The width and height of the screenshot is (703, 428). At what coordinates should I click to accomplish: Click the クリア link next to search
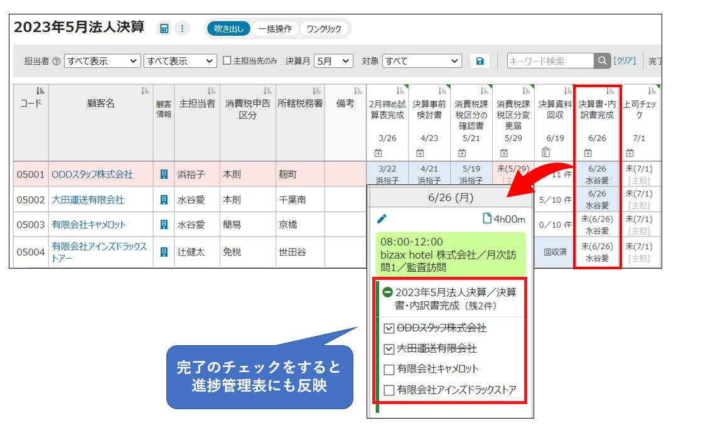(x=625, y=61)
